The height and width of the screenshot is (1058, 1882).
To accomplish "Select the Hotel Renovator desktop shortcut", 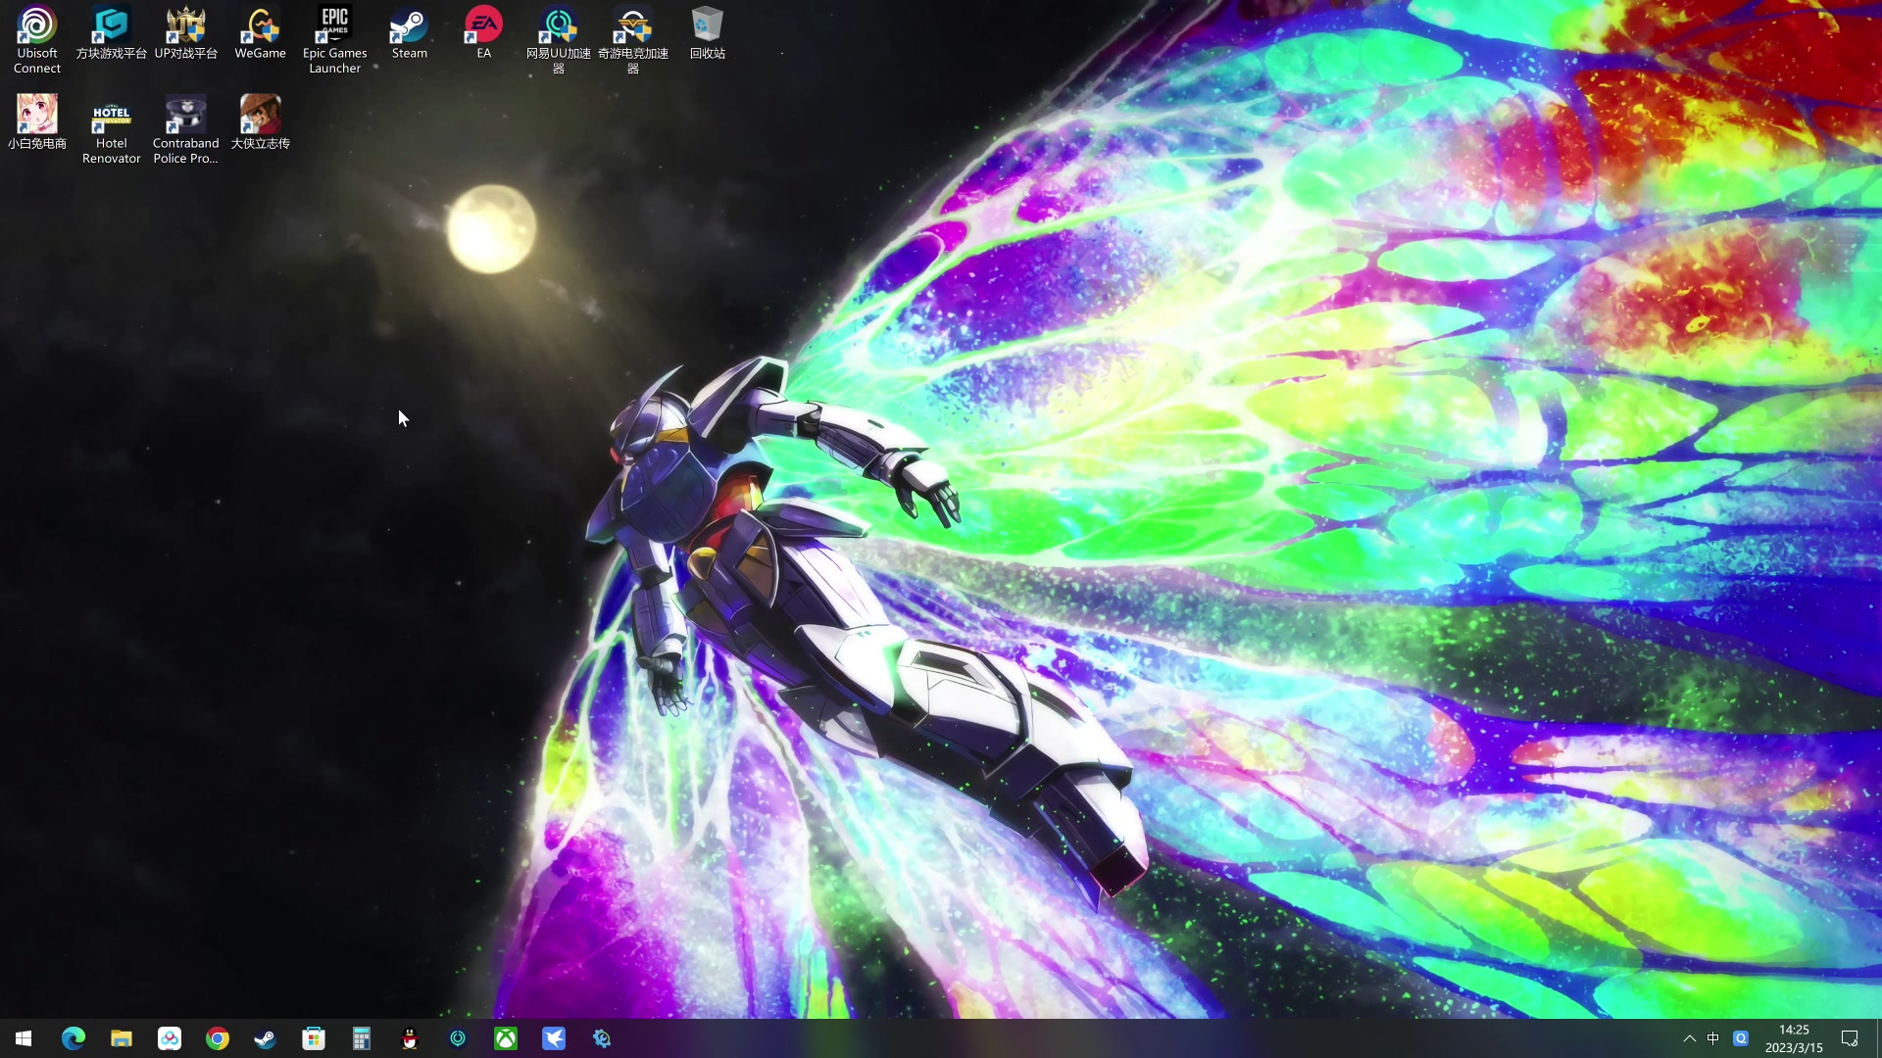I will click(112, 129).
